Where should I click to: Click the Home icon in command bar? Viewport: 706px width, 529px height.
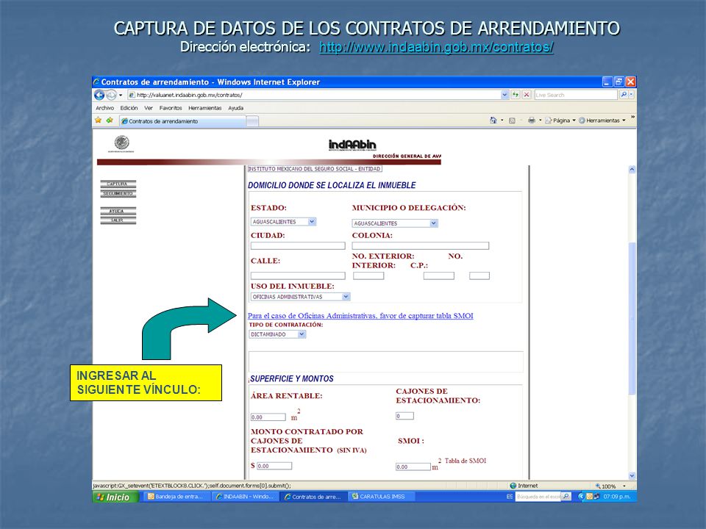pos(493,120)
